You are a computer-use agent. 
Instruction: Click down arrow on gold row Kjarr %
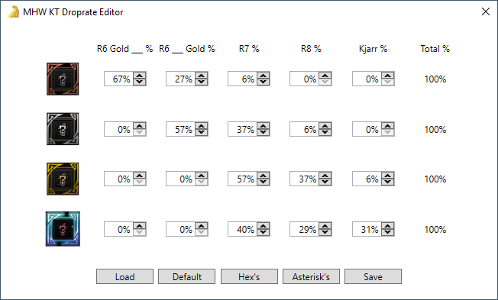click(388, 182)
